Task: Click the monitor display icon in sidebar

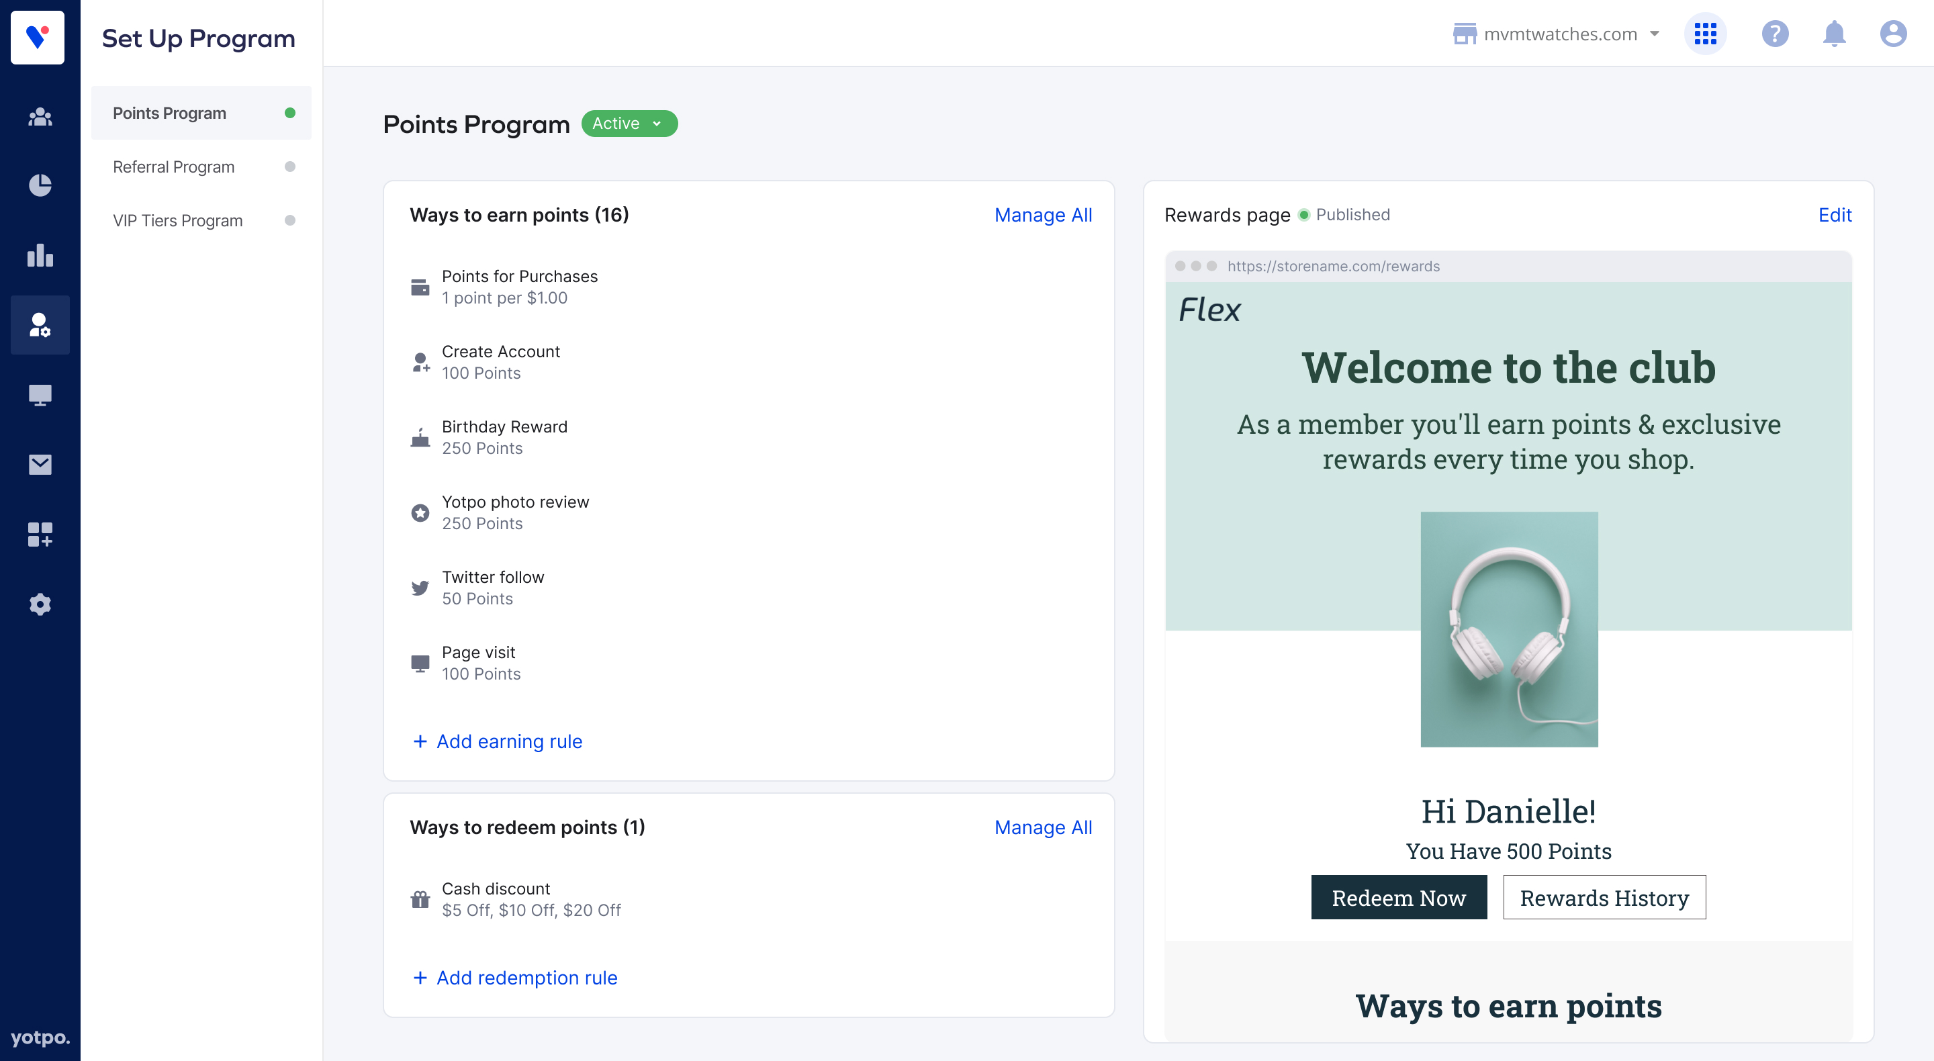Action: pyautogui.click(x=40, y=394)
